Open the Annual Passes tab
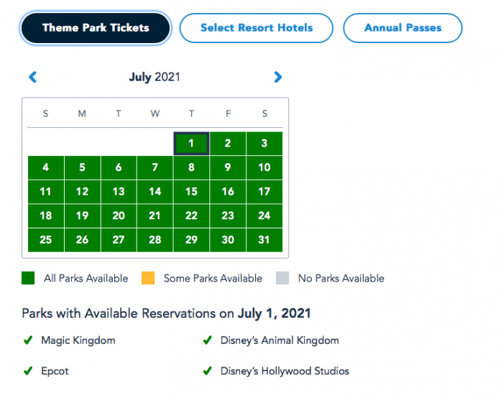The width and height of the screenshot is (503, 400). [x=402, y=29]
